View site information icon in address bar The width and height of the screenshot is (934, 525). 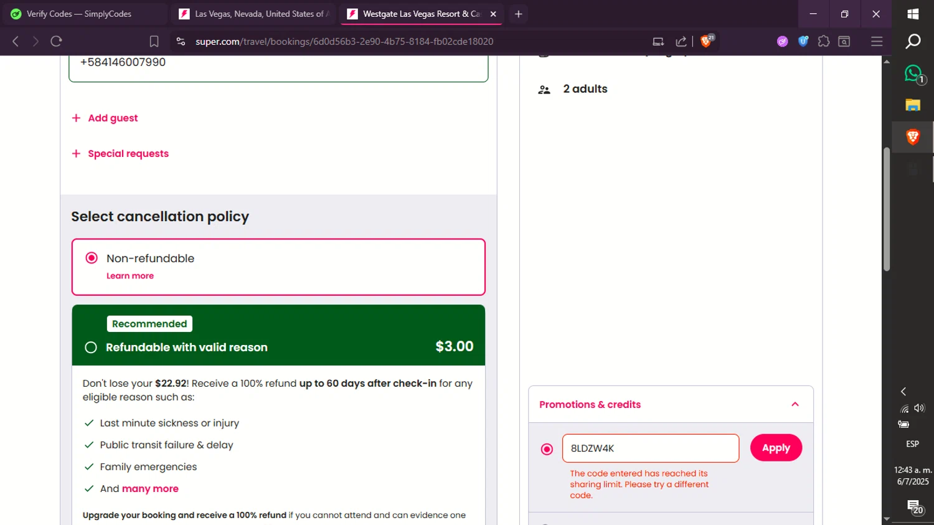[181, 41]
